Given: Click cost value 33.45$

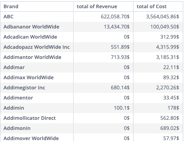Looking at the screenshot, I should pyautogui.click(x=171, y=98).
